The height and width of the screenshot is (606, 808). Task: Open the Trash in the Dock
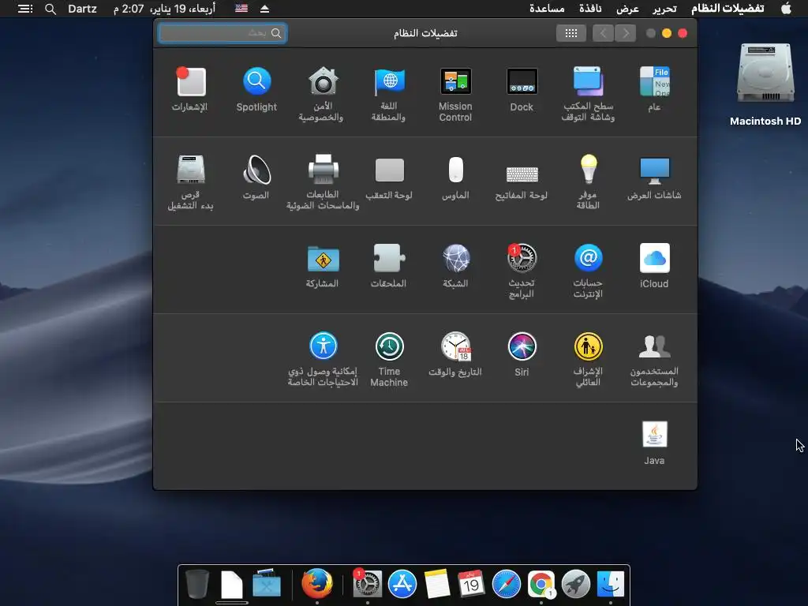tap(196, 584)
